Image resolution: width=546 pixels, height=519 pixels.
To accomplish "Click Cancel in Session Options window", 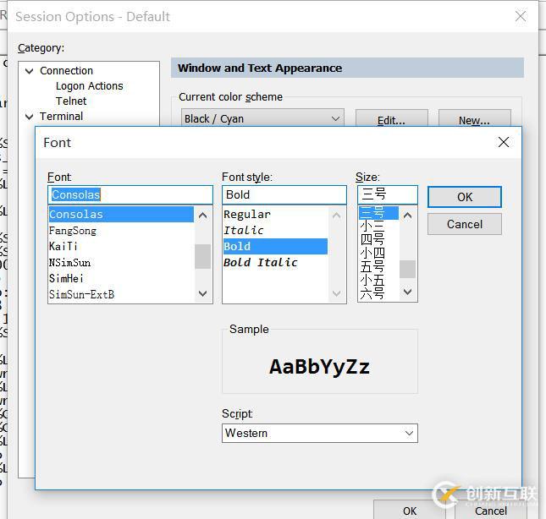I will click(x=491, y=511).
